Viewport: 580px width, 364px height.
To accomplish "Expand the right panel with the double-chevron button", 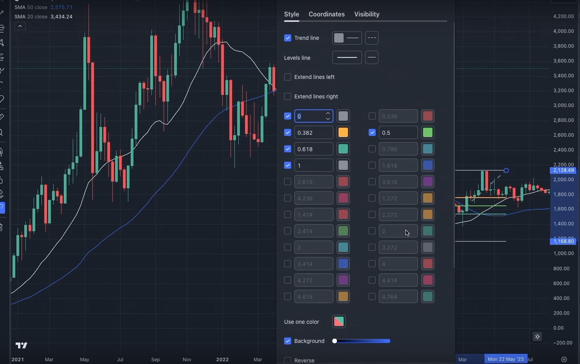I will click(537, 337).
